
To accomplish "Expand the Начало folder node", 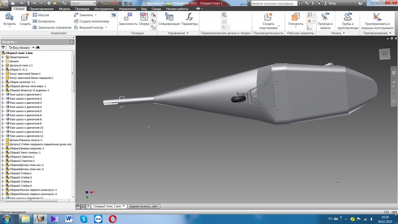I will click(x=3, y=61).
